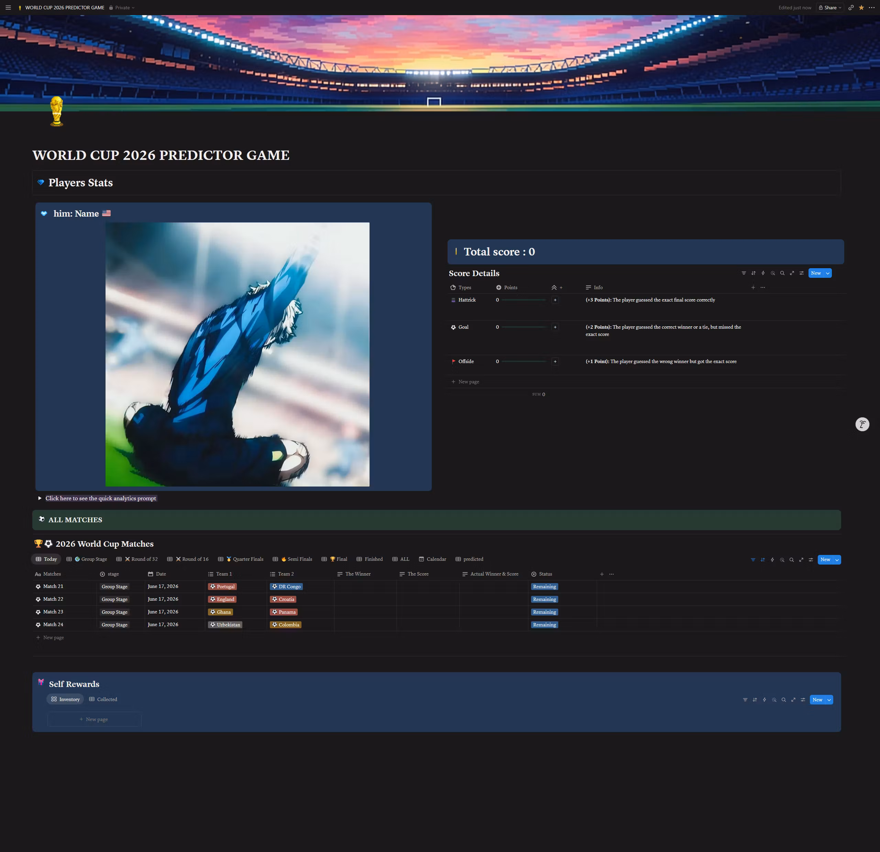The height and width of the screenshot is (852, 880).
Task: Add New page in Score Details
Action: pyautogui.click(x=465, y=382)
